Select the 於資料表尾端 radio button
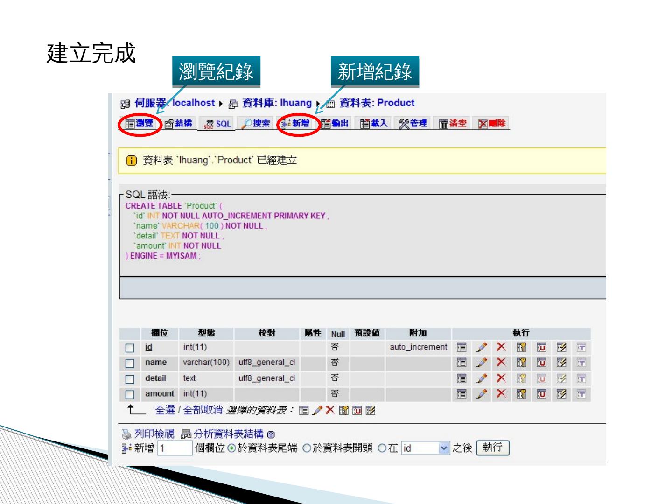The image size is (672, 504). point(231,448)
